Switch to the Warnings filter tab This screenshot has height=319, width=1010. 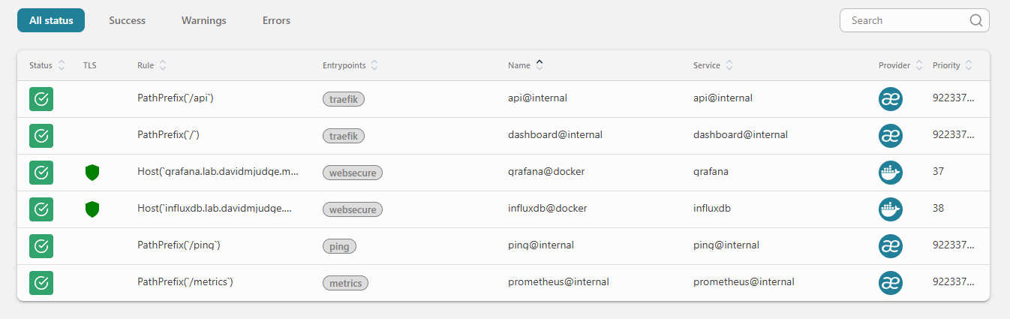pos(204,20)
